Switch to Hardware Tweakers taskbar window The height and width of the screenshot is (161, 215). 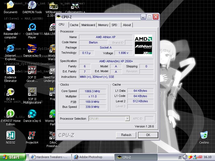pos(50,157)
